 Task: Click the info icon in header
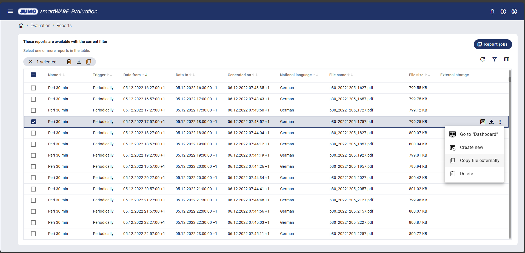coord(503,11)
